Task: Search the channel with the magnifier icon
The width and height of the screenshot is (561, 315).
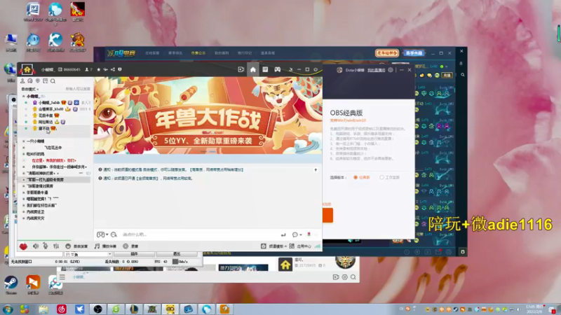Action: (53, 81)
